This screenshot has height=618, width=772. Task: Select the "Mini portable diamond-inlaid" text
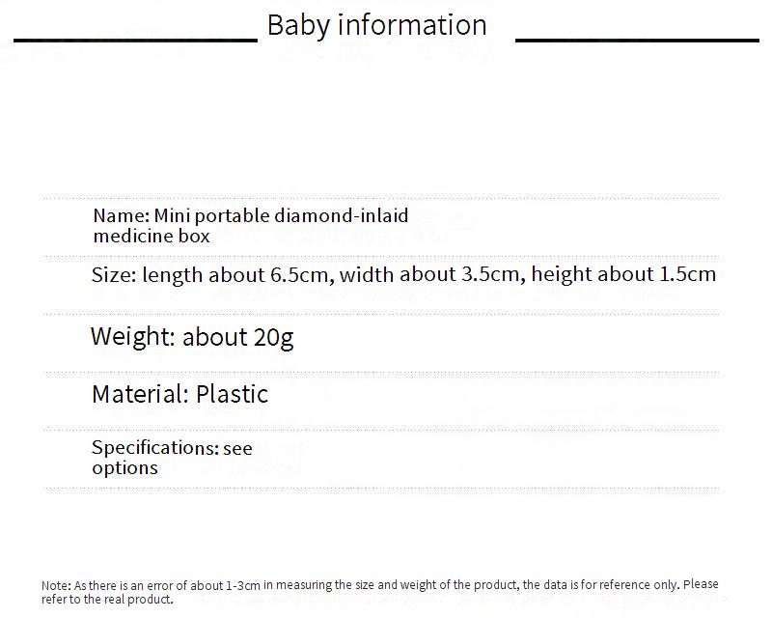point(281,215)
